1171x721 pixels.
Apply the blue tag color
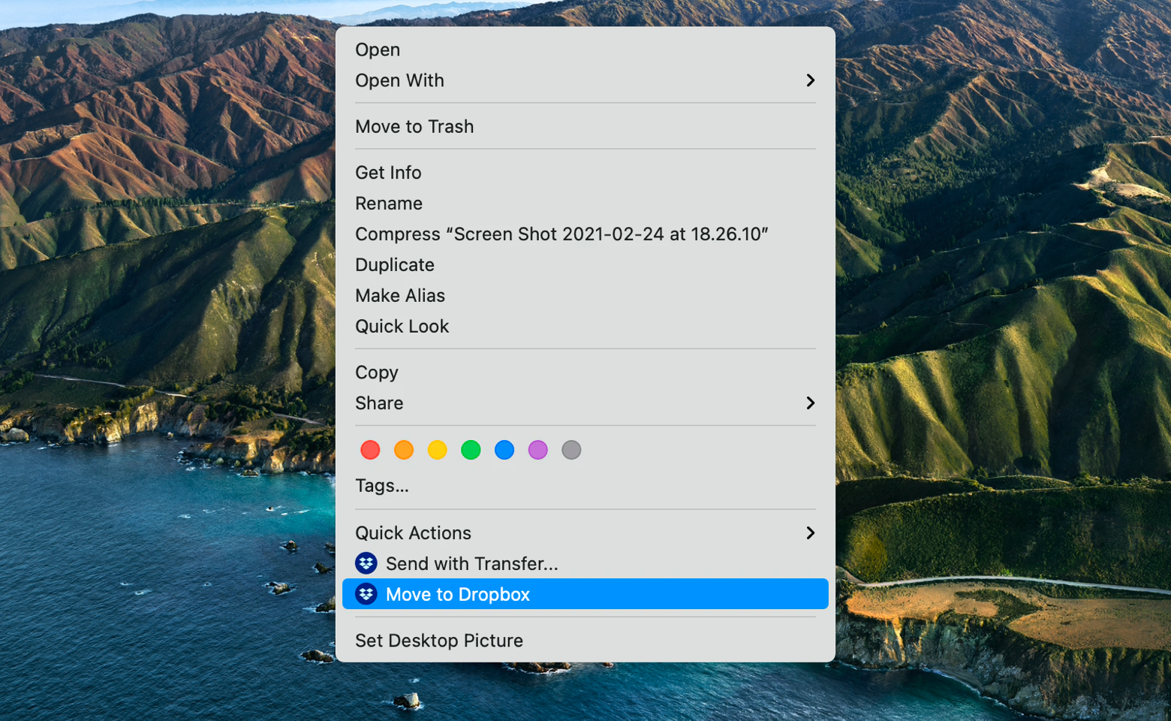[504, 450]
